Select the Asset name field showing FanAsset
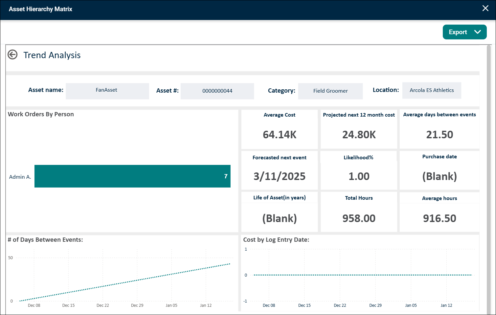The image size is (496, 315). click(107, 91)
